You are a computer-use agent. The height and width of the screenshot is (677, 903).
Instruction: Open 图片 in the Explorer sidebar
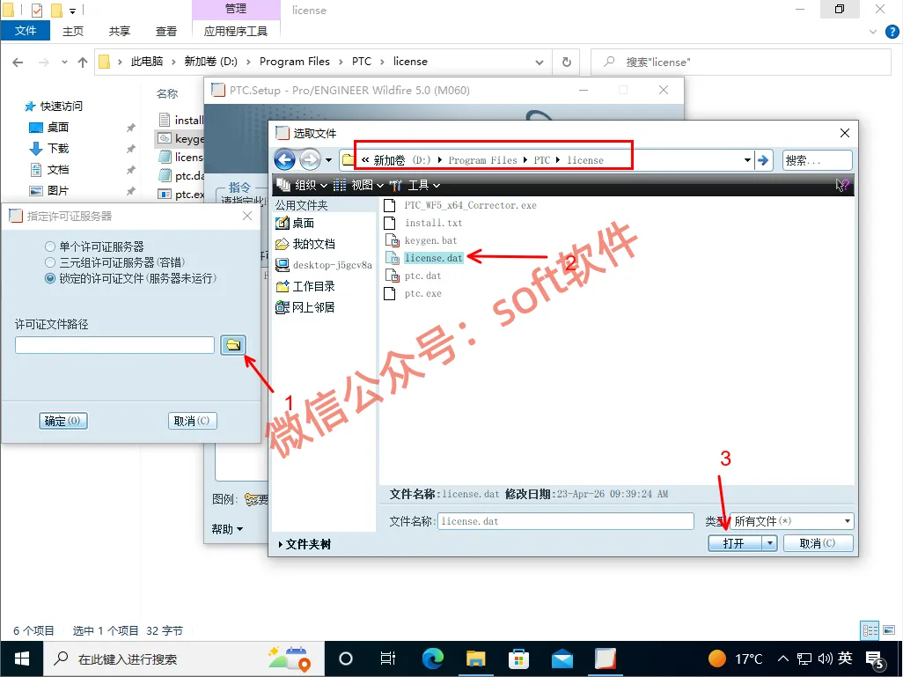click(x=49, y=191)
